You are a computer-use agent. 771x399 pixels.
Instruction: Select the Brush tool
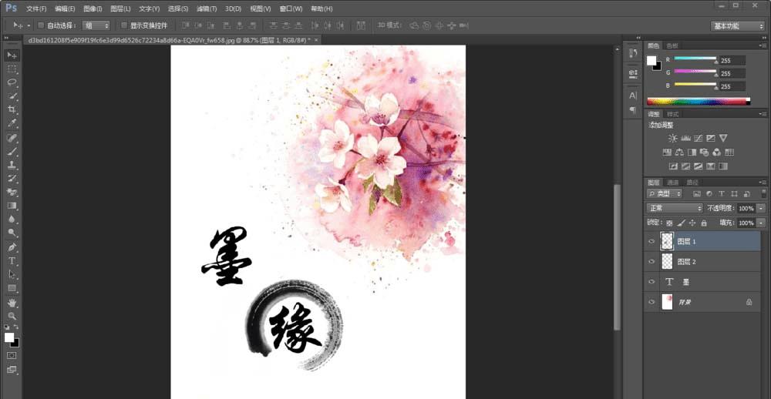tap(12, 151)
